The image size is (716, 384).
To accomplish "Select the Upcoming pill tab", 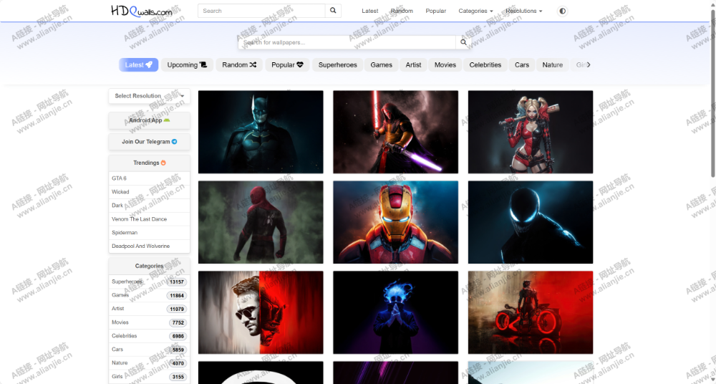I will click(187, 65).
